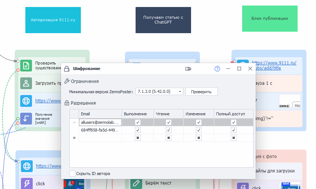Click the empty Email cell in the new row

(x=100, y=138)
